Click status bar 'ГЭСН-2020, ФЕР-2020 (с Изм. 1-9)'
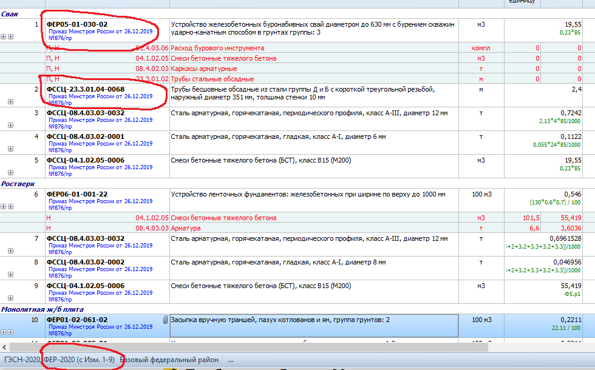595x370 pixels. tap(59, 360)
